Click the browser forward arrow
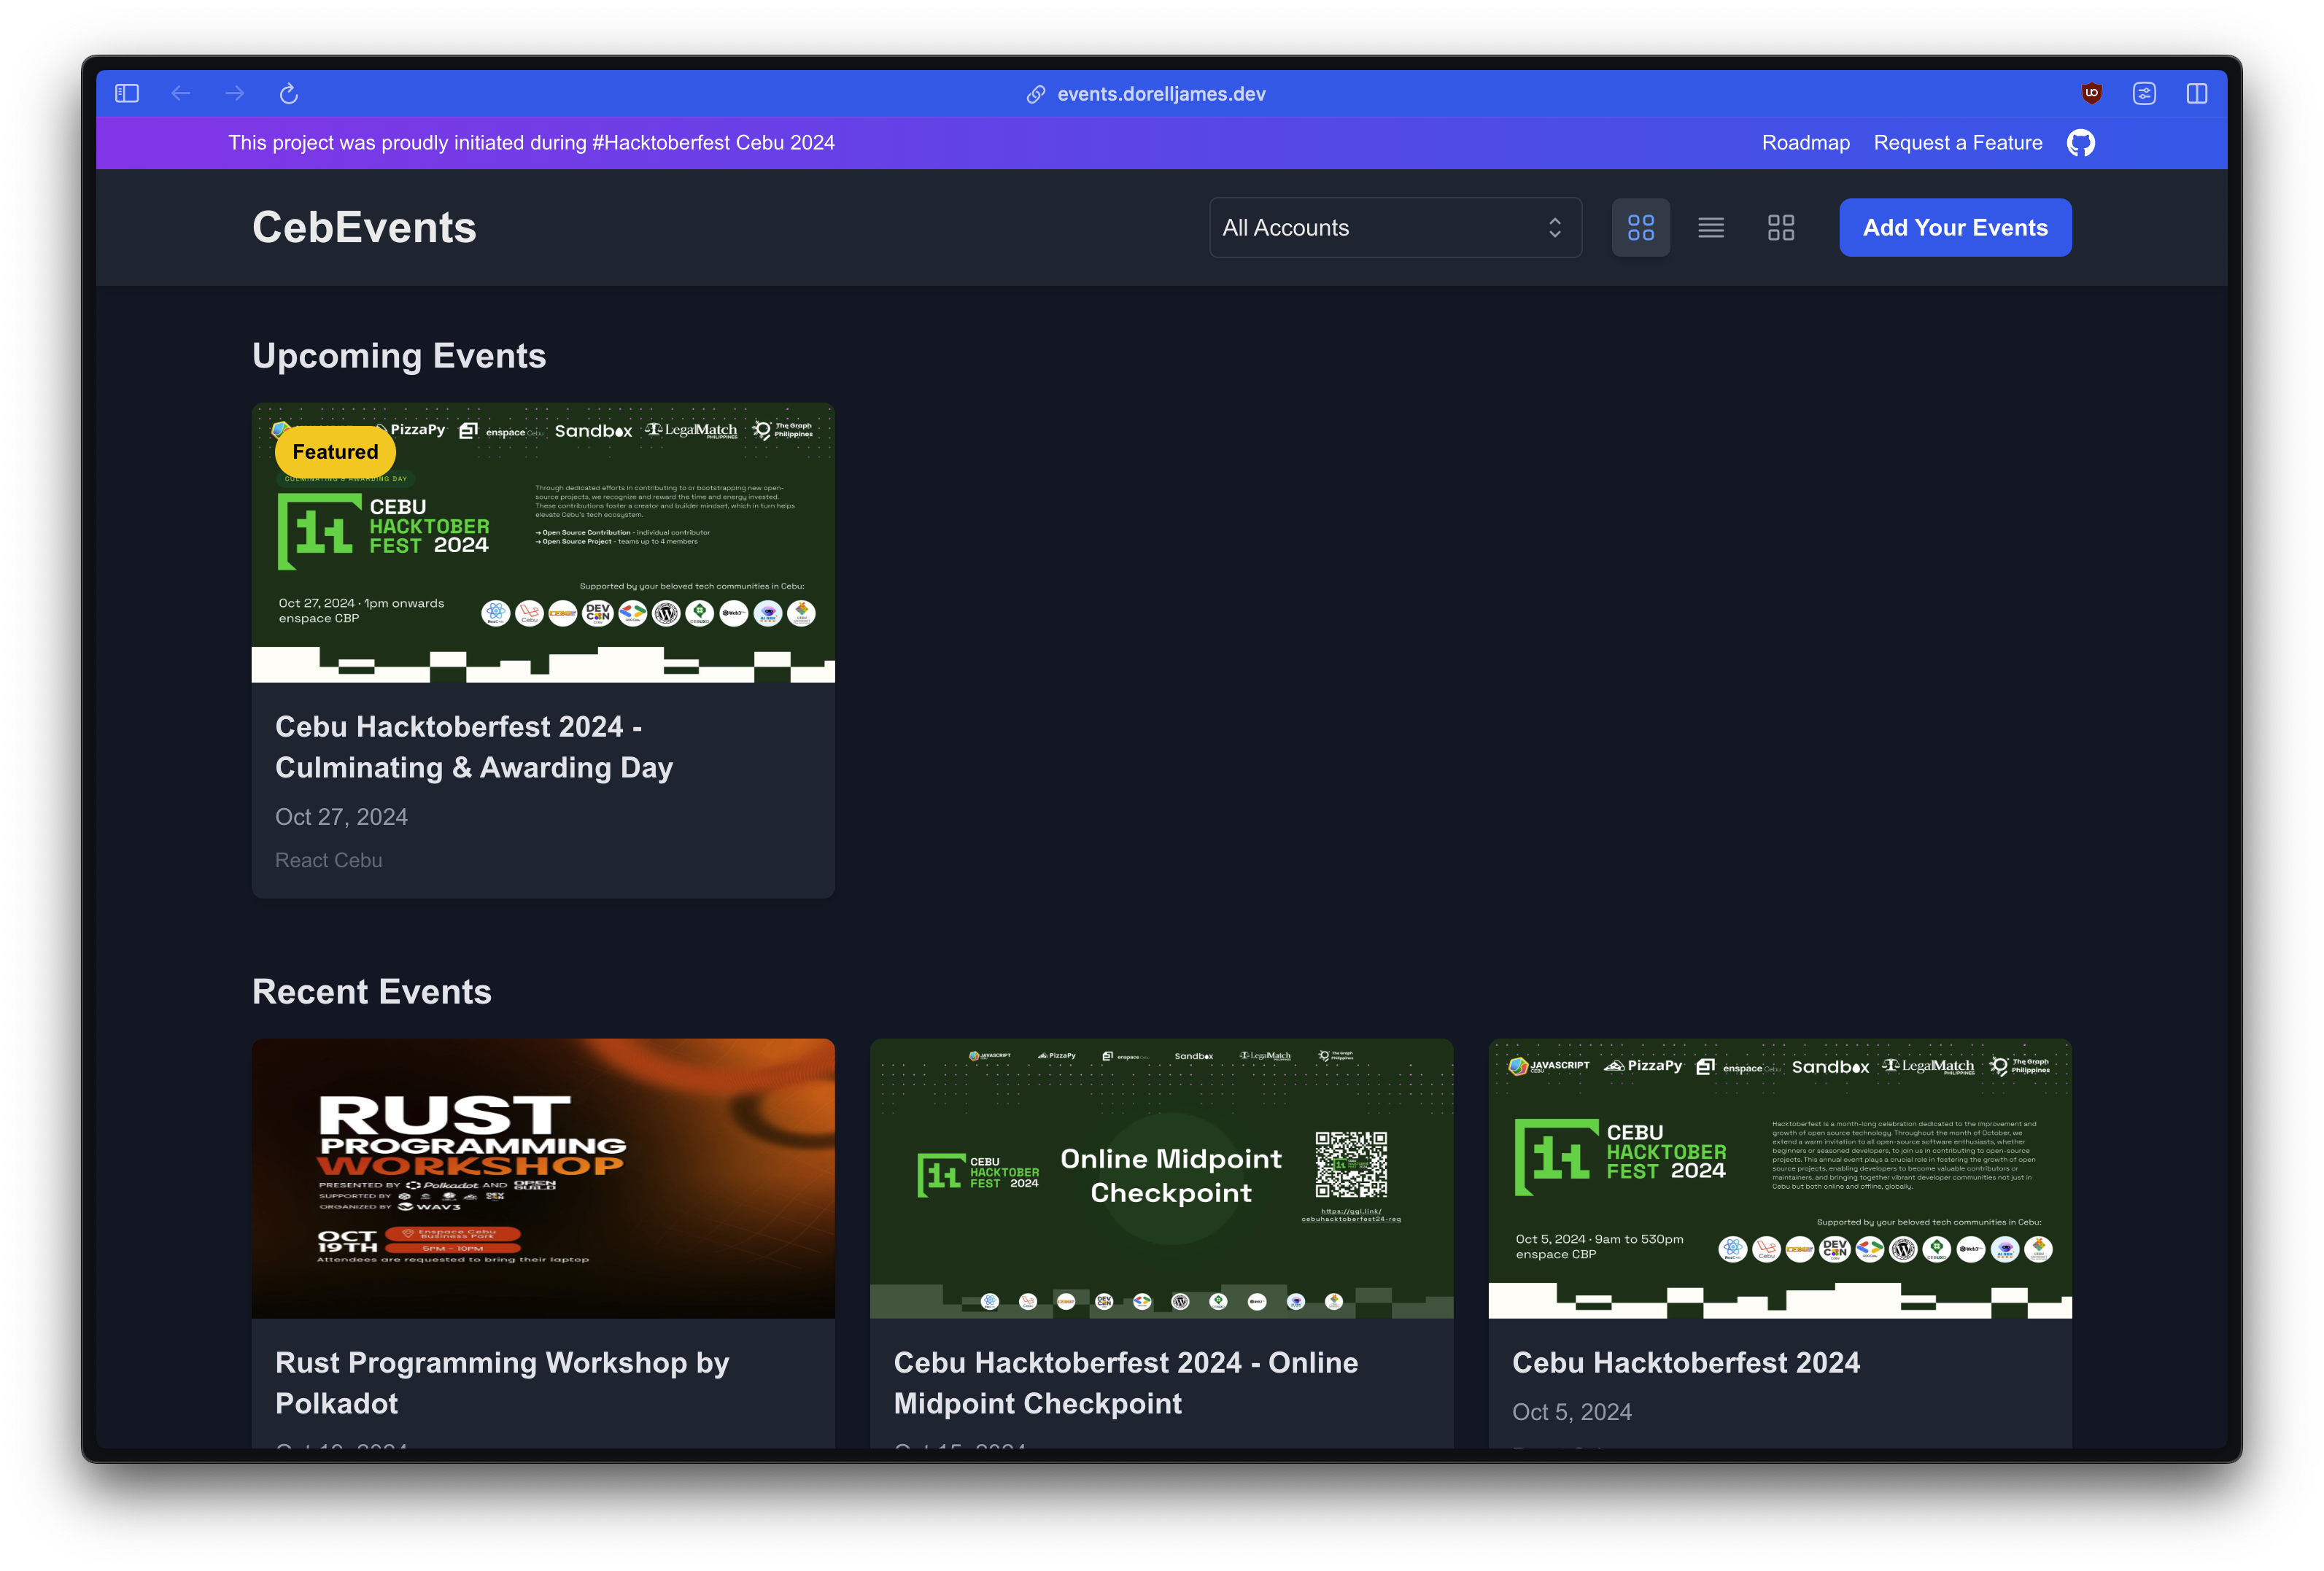 point(235,94)
